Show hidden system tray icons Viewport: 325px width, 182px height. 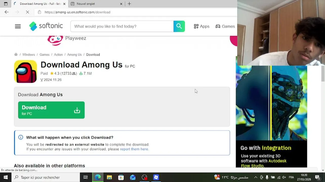coord(256,177)
